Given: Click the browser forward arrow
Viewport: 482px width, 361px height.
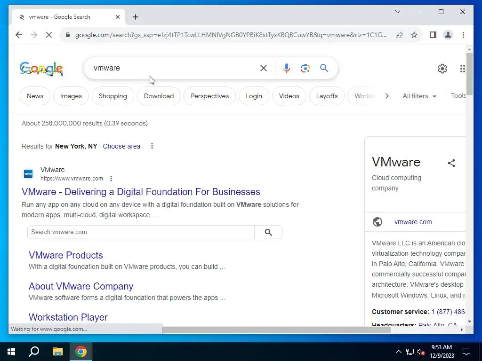Looking at the screenshot, I should [x=34, y=35].
